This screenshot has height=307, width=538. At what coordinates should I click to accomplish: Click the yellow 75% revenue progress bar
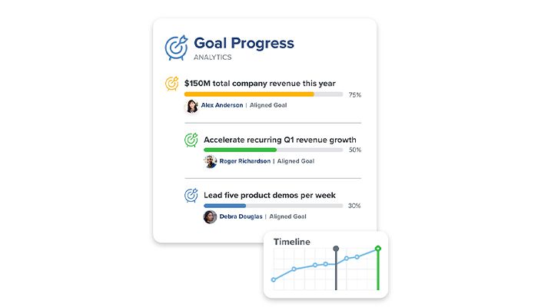250,94
